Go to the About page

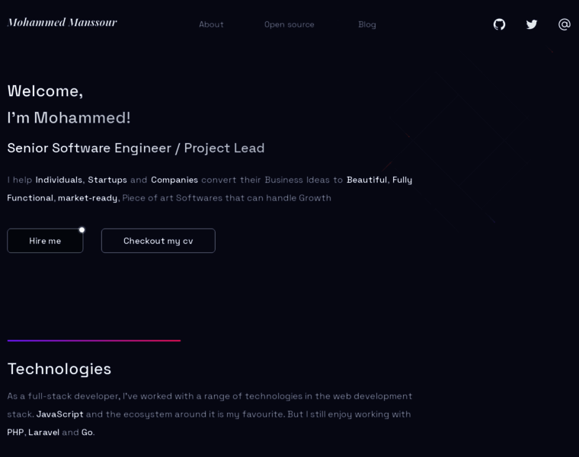click(211, 24)
